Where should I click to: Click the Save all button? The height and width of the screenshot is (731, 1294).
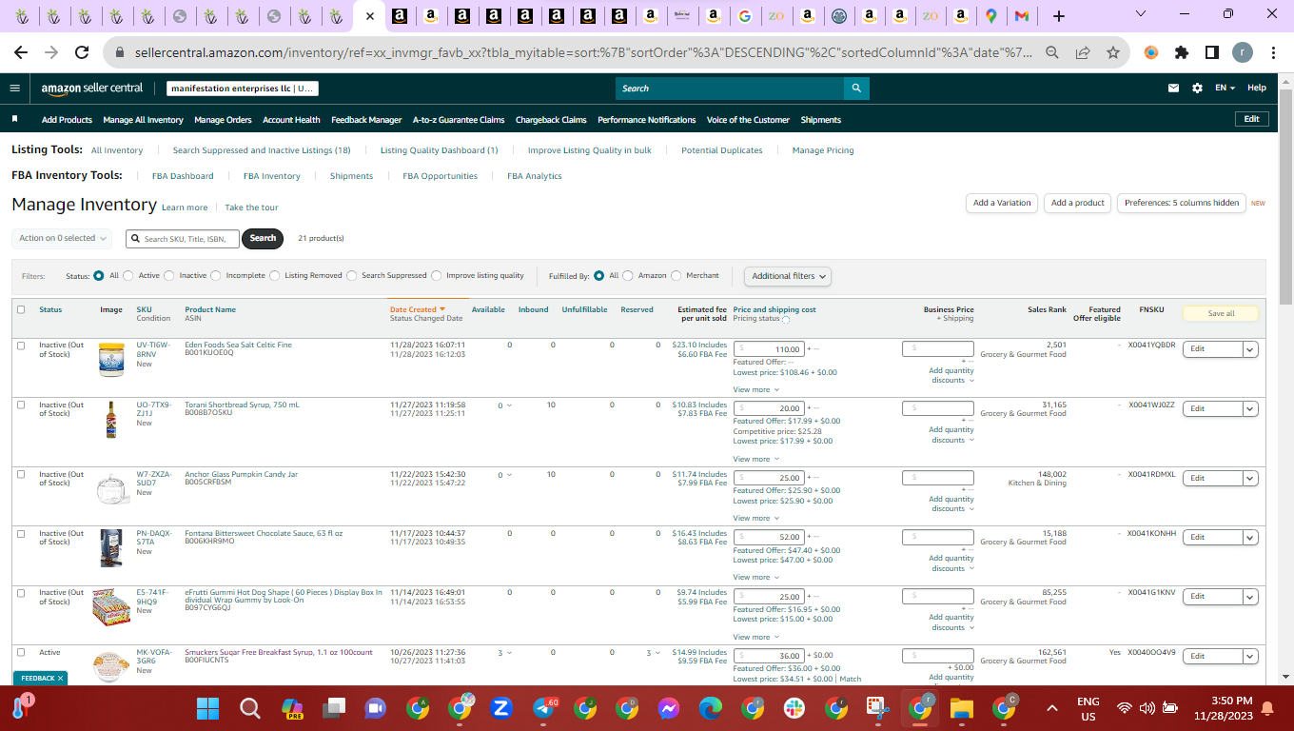(1221, 313)
